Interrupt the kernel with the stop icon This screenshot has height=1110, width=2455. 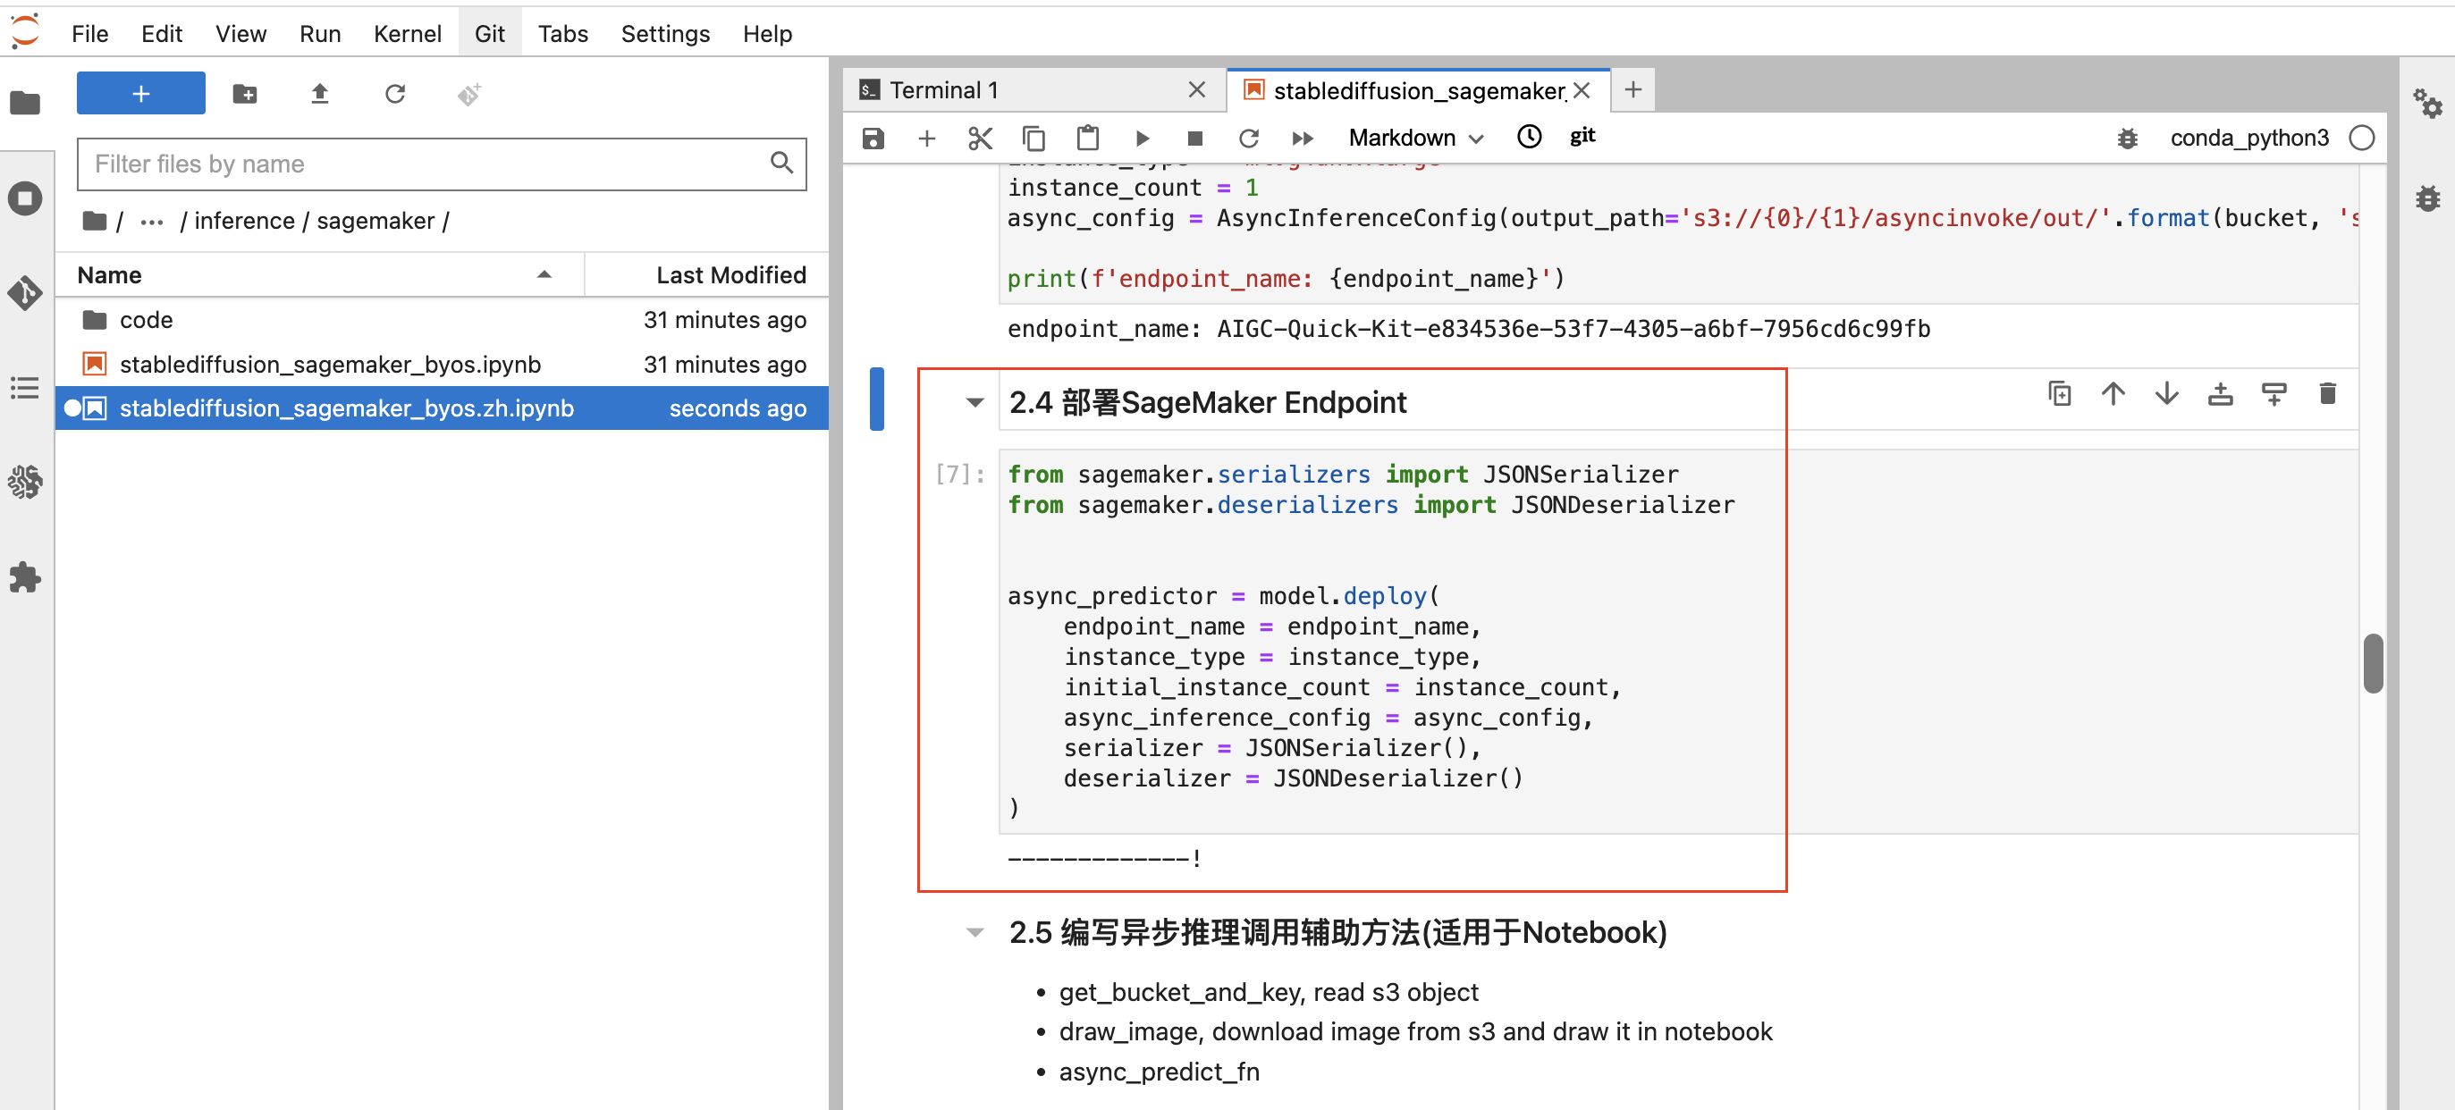click(1194, 139)
